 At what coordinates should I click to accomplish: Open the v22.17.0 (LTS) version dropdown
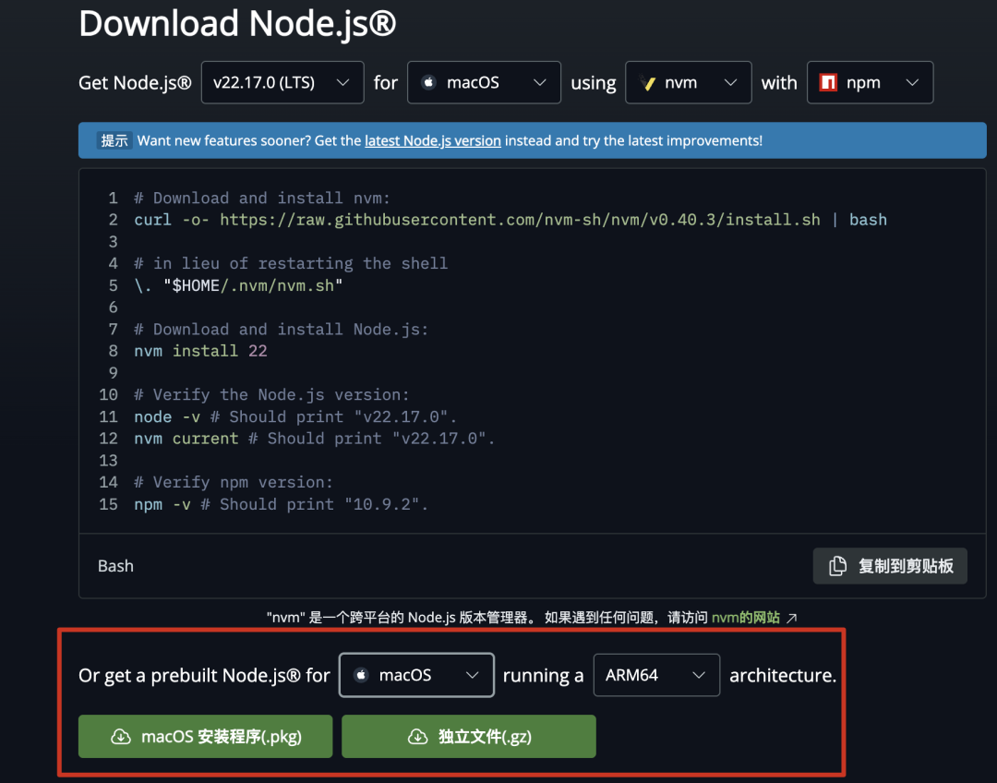(x=282, y=83)
